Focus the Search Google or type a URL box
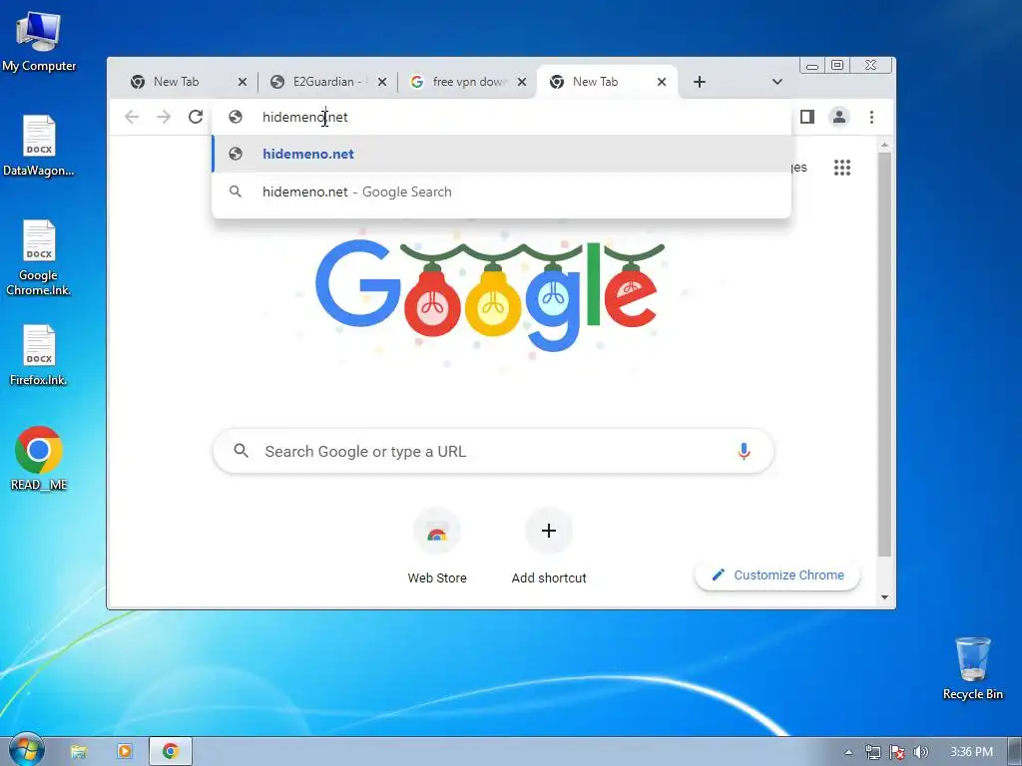This screenshot has height=766, width=1022. [x=493, y=452]
